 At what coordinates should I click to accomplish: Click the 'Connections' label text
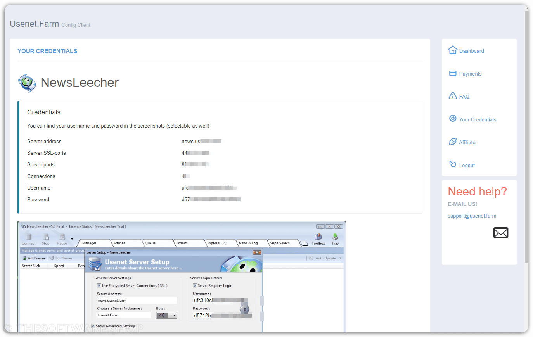pyautogui.click(x=41, y=176)
